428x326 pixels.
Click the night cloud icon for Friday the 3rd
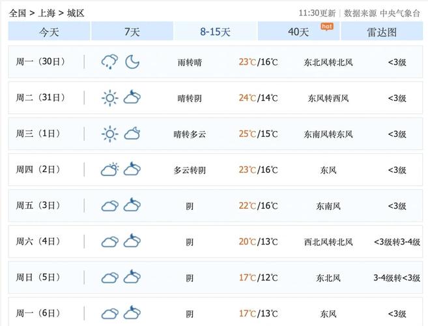click(132, 206)
